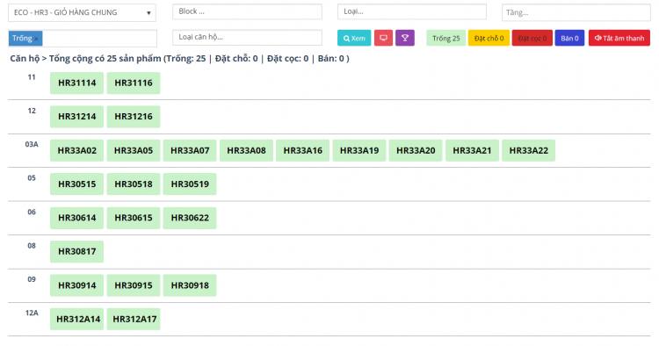Viewport: 659px width, 346px height.
Task: Mute sound with Tắt âm thanh button
Action: (x=619, y=39)
